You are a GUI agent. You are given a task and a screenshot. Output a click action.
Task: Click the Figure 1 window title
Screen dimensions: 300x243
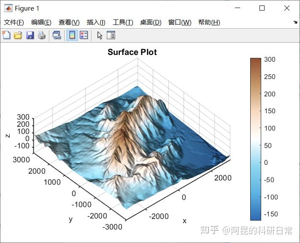pyautogui.click(x=27, y=8)
